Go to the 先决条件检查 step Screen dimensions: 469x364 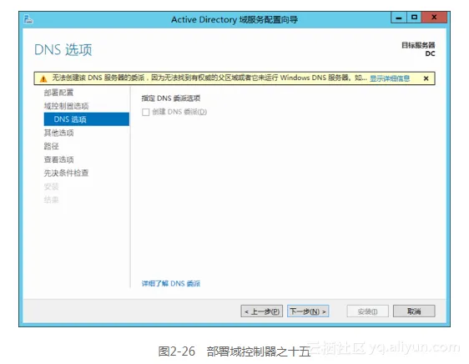66,173
